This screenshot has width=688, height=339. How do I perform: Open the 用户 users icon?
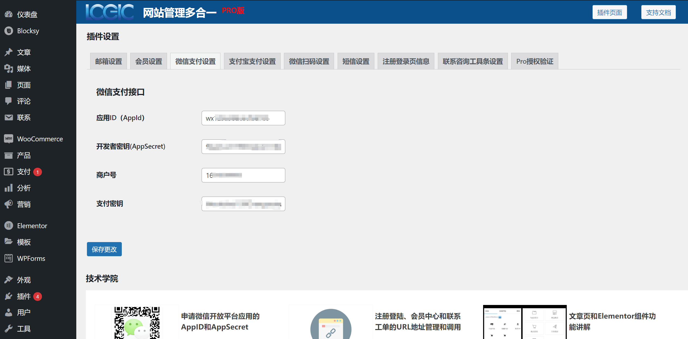(9, 312)
